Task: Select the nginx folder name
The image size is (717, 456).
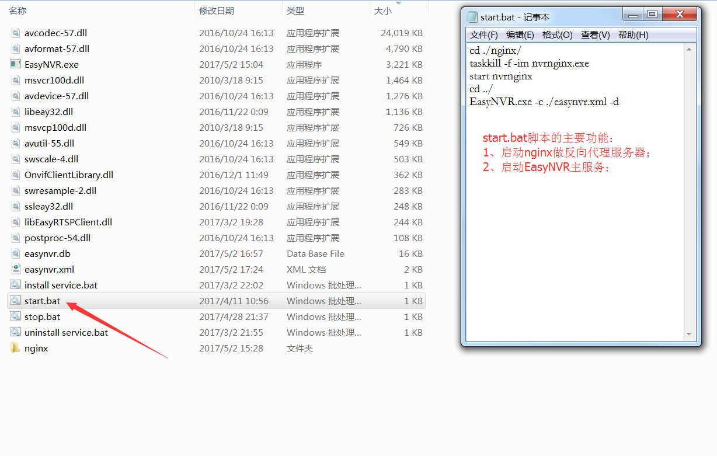Action: (x=36, y=348)
